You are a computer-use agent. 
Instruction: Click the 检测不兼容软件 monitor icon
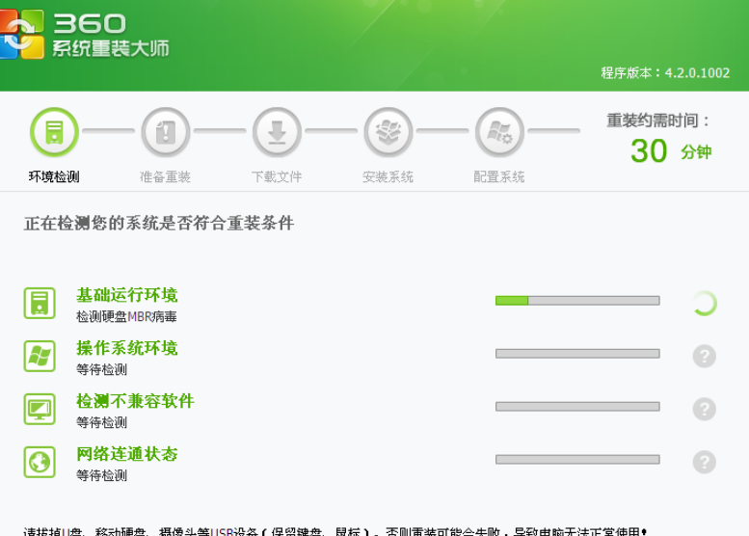[40, 409]
